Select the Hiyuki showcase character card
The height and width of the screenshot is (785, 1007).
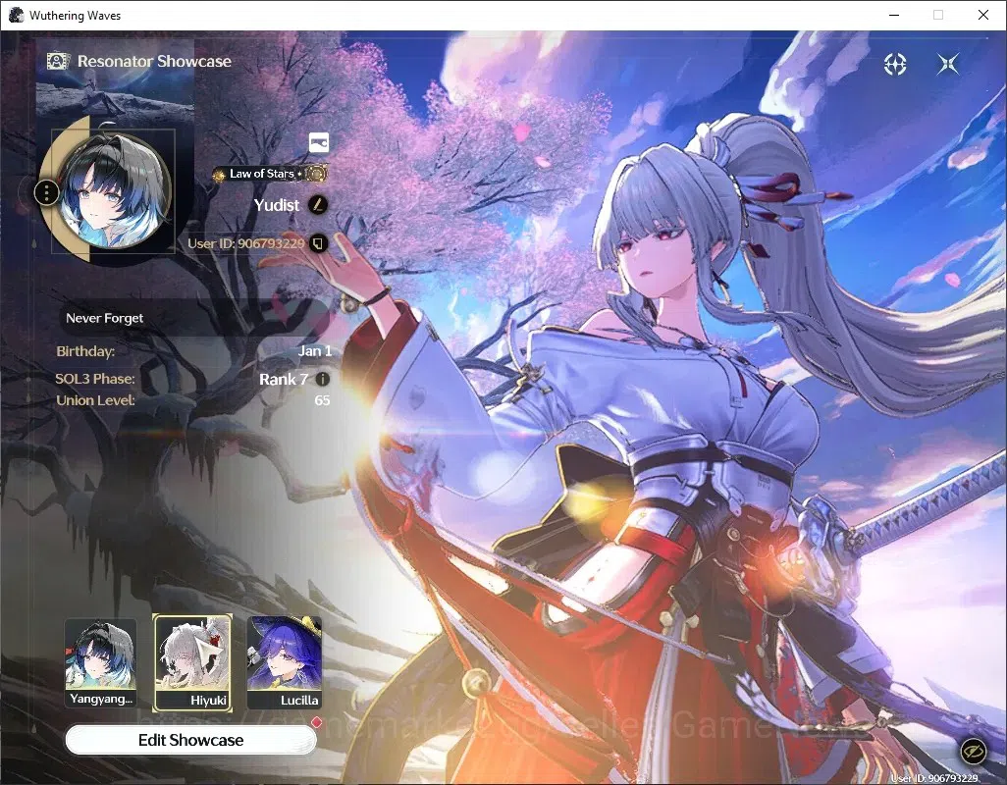192,662
